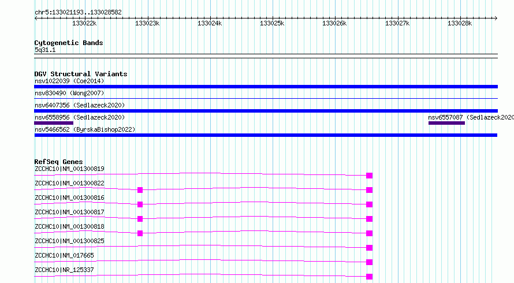Select the NM_001300825 right-end exon box

tap(370, 248)
